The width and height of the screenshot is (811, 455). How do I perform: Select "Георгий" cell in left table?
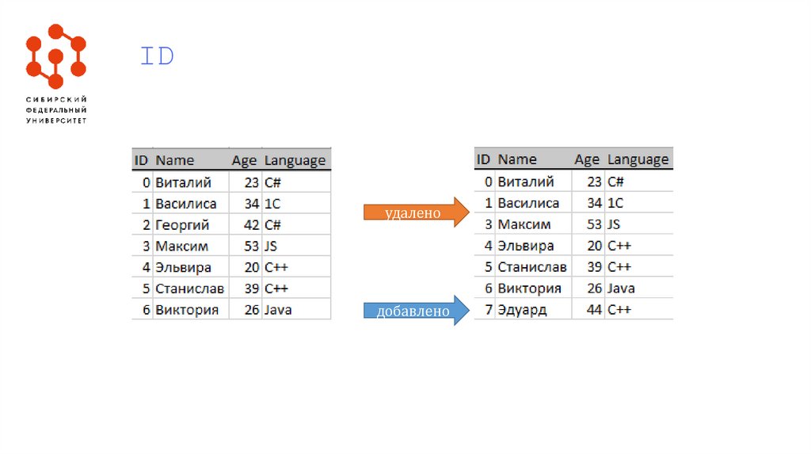pyautogui.click(x=182, y=225)
